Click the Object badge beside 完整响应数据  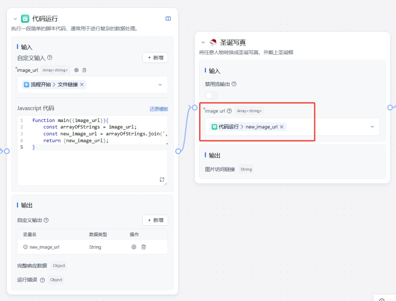59,265
